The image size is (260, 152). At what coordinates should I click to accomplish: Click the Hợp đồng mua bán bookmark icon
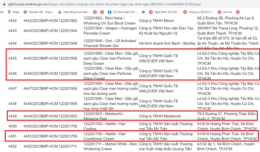[60, 12]
